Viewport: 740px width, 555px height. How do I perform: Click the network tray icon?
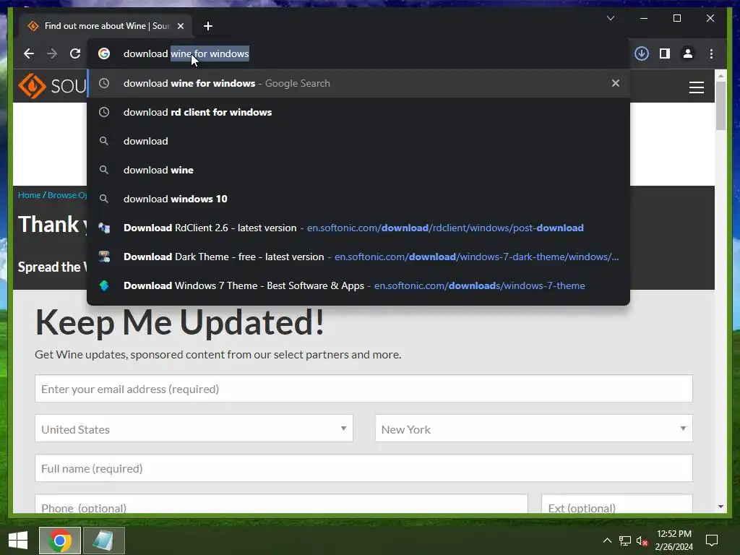pyautogui.click(x=625, y=541)
